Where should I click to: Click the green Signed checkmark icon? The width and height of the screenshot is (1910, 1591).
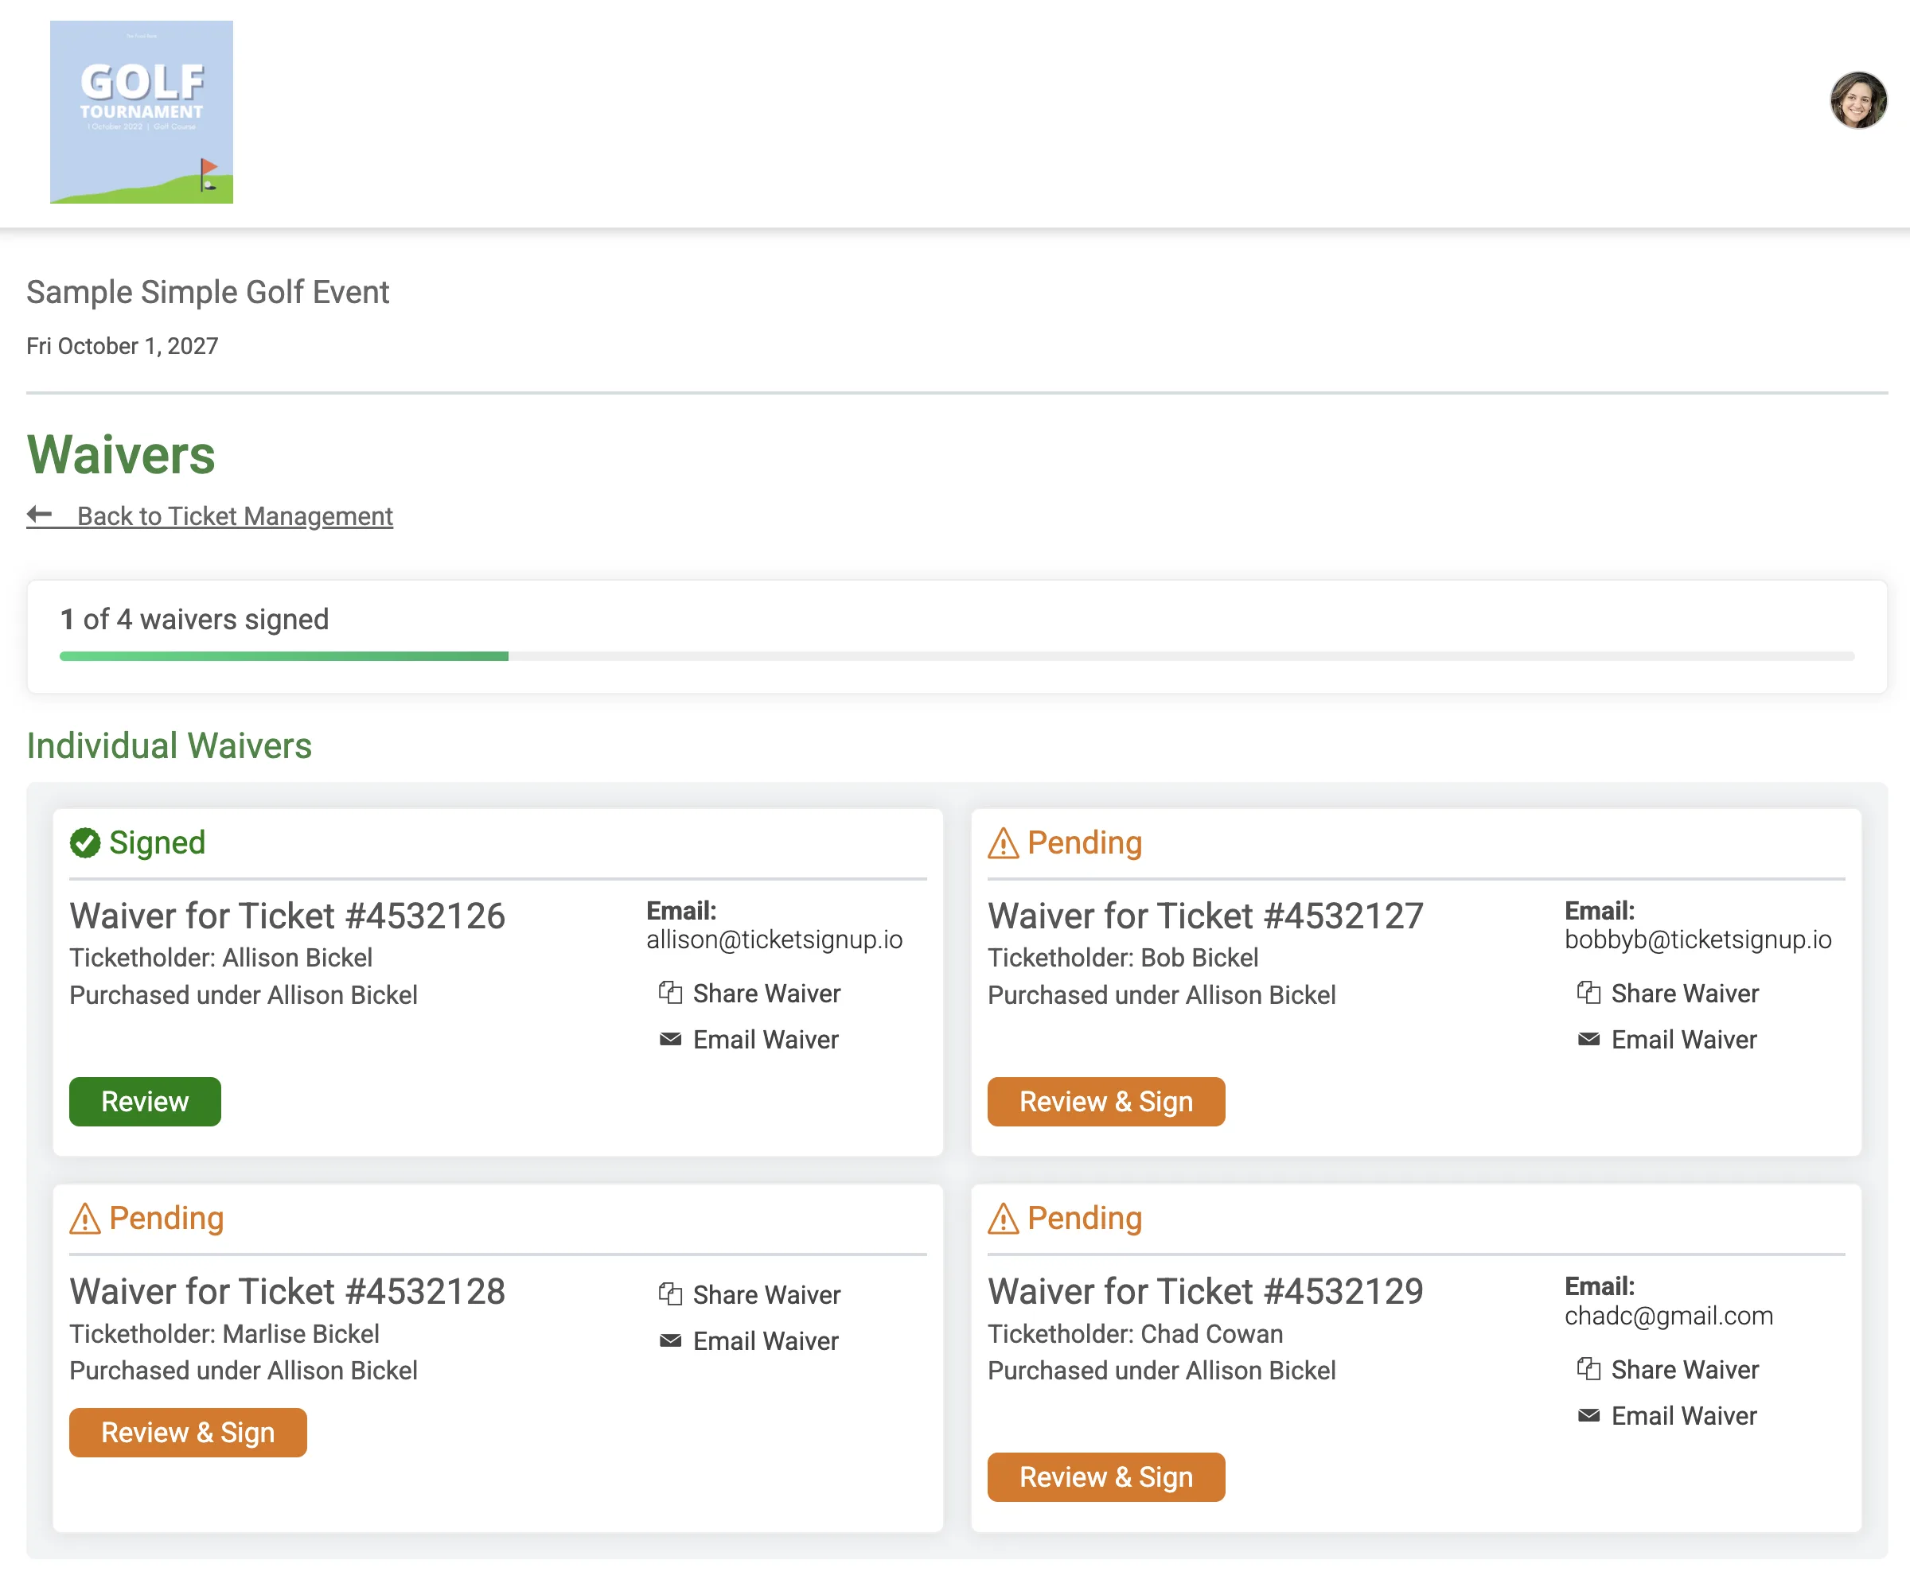tap(85, 842)
